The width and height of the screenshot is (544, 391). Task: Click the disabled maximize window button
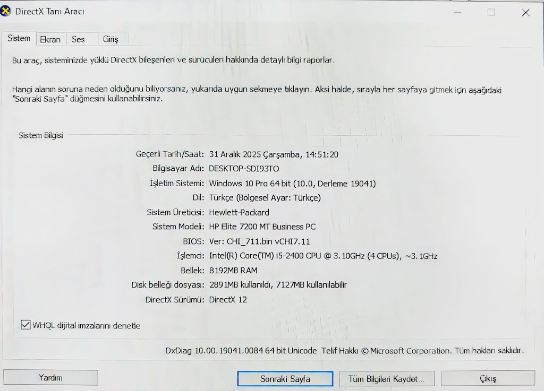pos(491,13)
